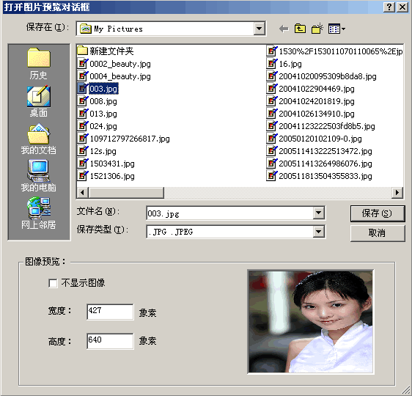The width and height of the screenshot is (412, 396).
Task: Click the 取消 cancel button
Action: point(378,233)
